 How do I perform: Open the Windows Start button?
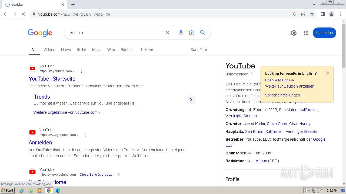click(8, 190)
